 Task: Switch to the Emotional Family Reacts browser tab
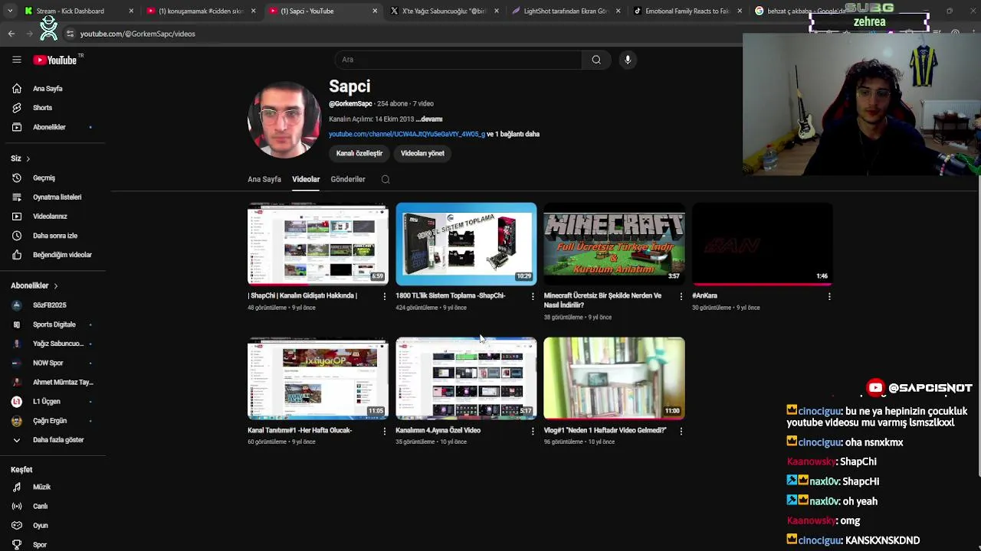pos(687,11)
